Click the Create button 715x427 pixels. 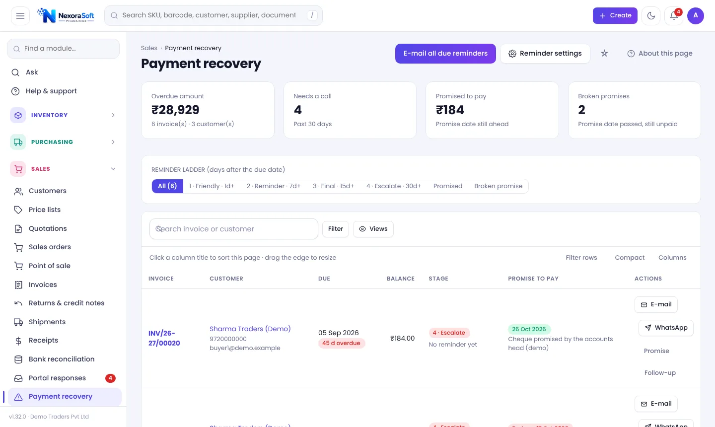(615, 16)
